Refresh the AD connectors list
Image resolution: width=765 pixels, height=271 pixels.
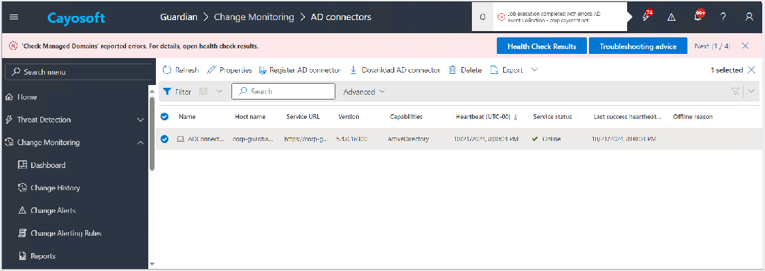[x=181, y=70]
